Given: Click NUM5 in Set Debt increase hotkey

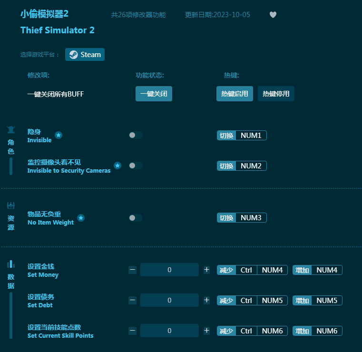Looking at the screenshot, I should tap(327, 301).
